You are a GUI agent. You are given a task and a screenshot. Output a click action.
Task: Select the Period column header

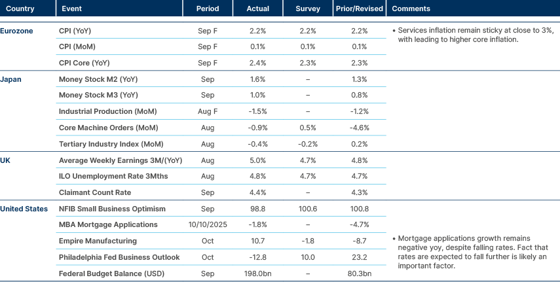click(x=208, y=9)
